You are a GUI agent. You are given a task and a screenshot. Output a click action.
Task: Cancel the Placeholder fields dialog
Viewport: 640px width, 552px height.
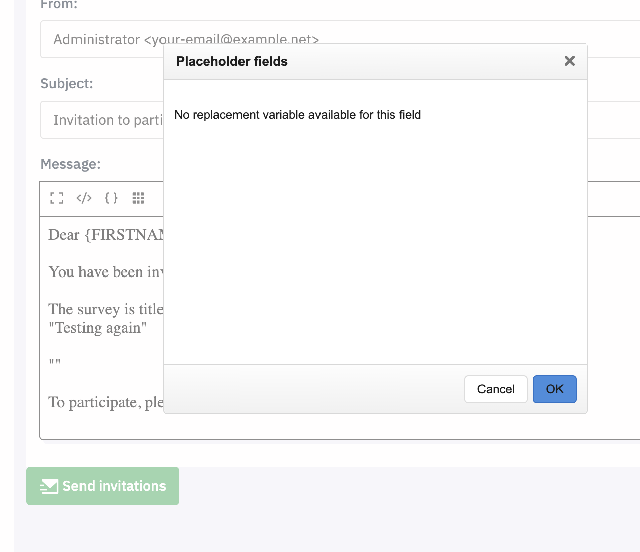[x=496, y=389]
